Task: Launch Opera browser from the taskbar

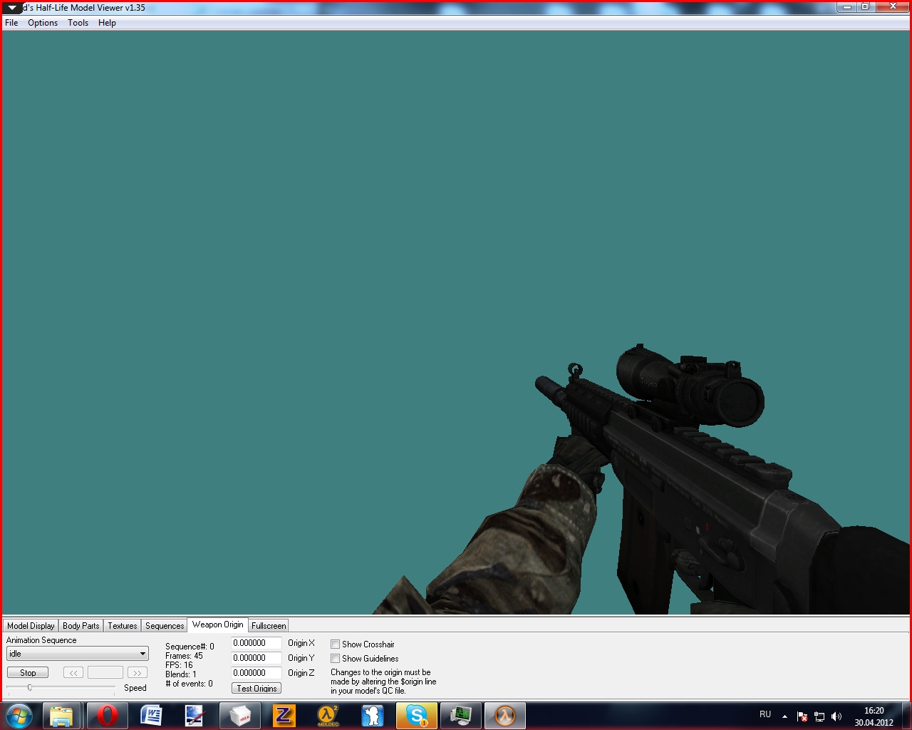Action: click(108, 715)
